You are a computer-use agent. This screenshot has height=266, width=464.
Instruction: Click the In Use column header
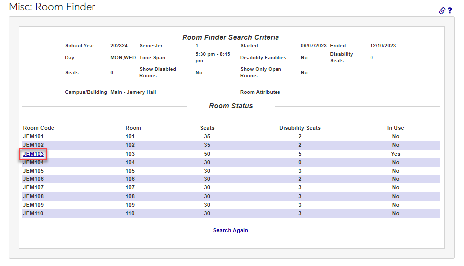[x=395, y=128]
